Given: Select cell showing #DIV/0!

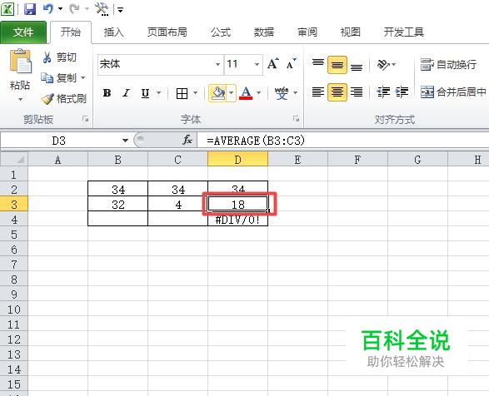Looking at the screenshot, I should pos(237,220).
